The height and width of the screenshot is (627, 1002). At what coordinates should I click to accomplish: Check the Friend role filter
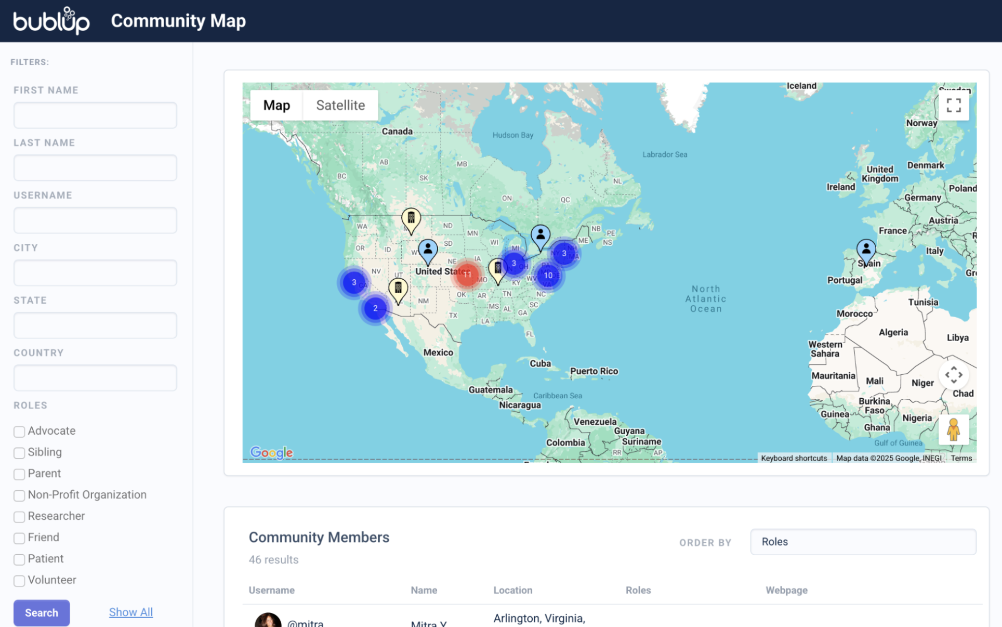[19, 538]
